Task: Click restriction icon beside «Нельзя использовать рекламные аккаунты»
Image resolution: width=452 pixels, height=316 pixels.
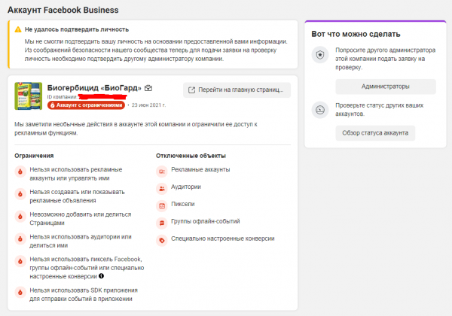Action: (20, 172)
